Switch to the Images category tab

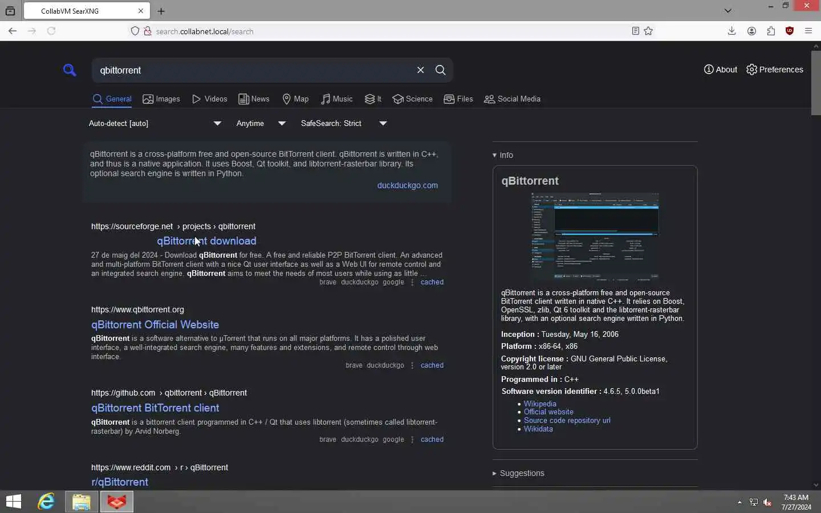tap(161, 99)
